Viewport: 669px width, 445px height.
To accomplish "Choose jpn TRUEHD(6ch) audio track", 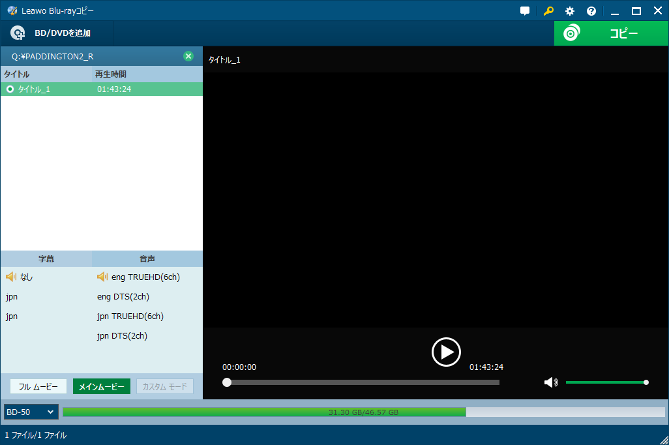I will tap(130, 316).
